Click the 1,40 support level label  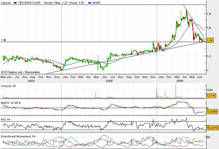point(4,40)
